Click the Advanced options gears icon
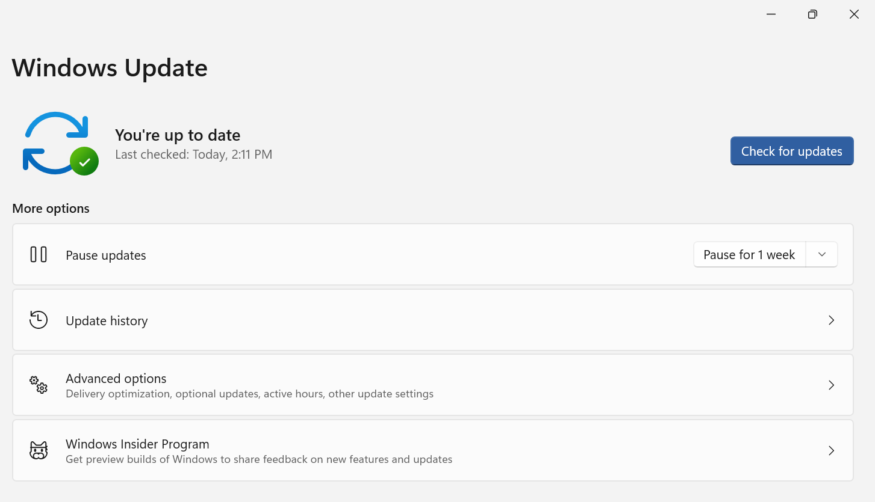The height and width of the screenshot is (502, 875). coord(39,385)
